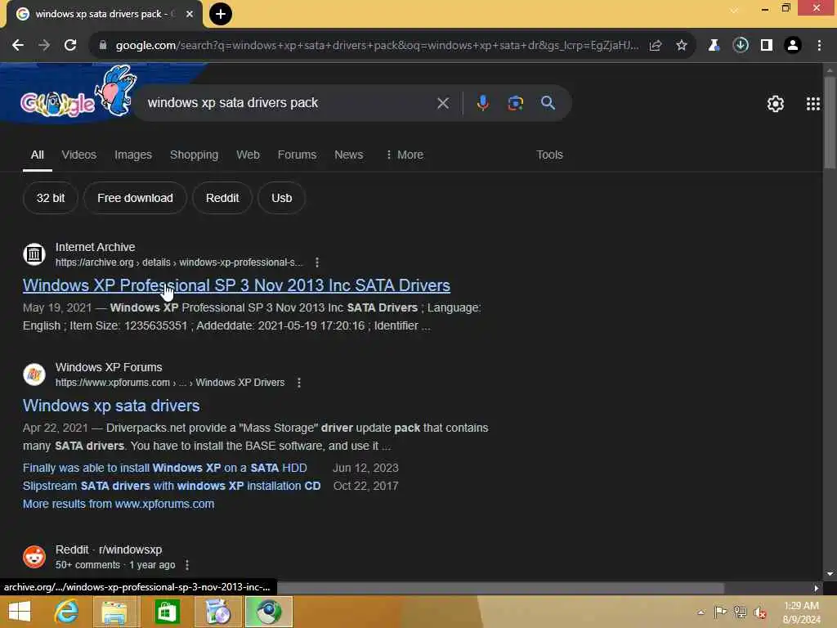Screen dimensions: 837x628
Task: Open a new browser tab
Action: pos(221,14)
